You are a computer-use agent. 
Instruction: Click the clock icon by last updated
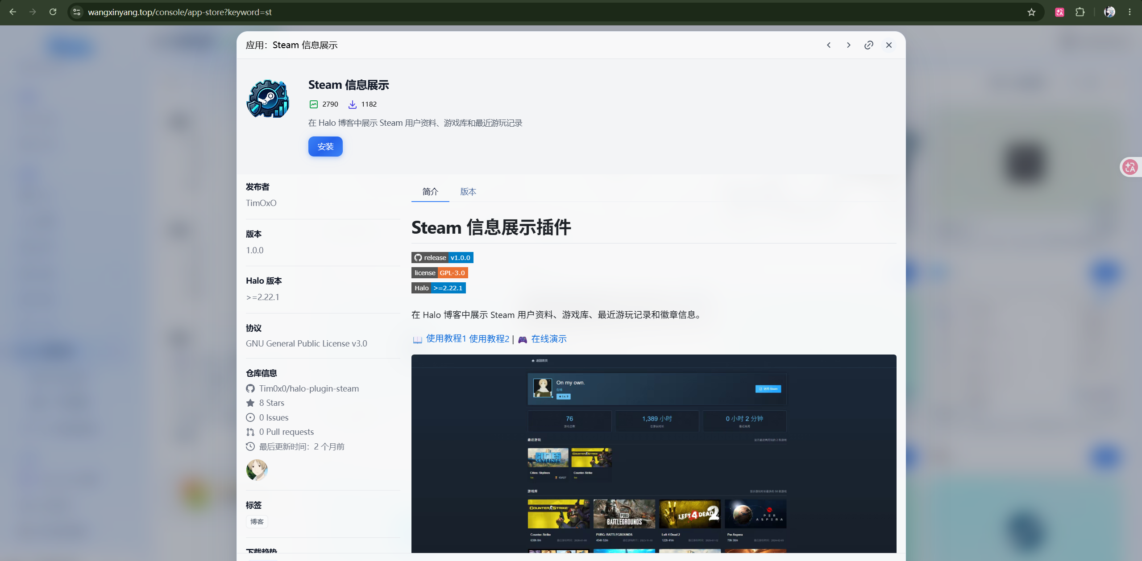(x=250, y=446)
